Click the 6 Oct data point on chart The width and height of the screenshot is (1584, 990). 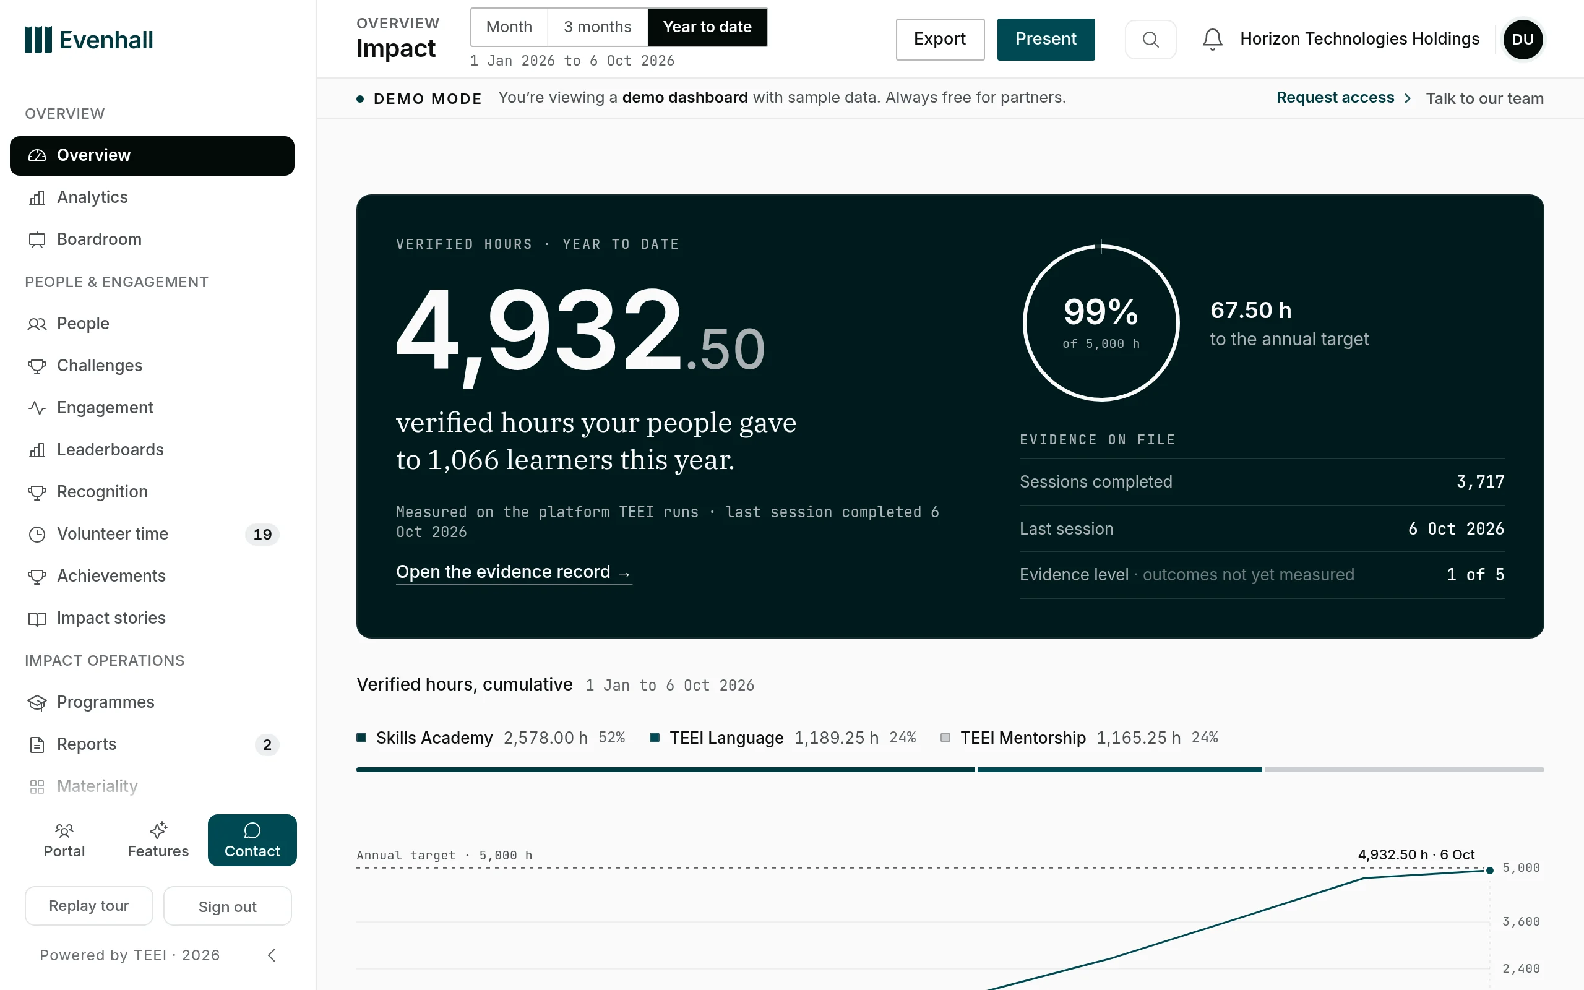pos(1489,870)
